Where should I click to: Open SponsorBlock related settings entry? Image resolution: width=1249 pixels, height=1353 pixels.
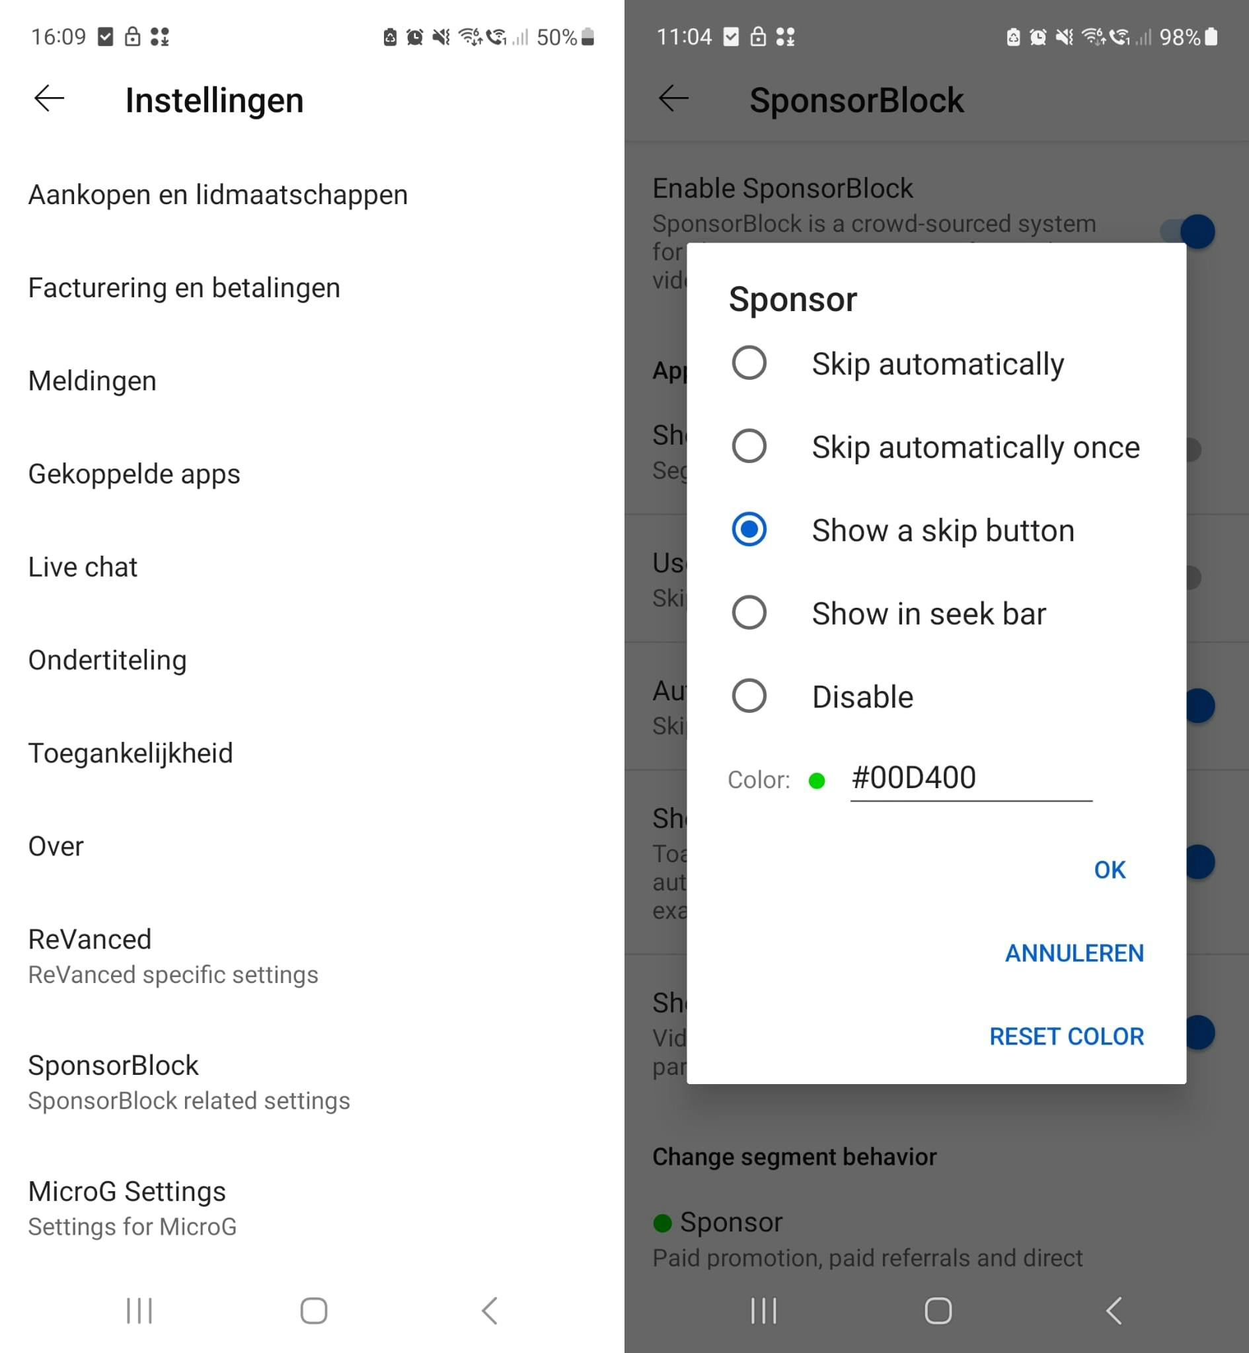[188, 1082]
